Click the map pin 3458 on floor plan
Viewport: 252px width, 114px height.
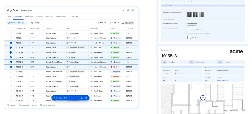(203, 98)
